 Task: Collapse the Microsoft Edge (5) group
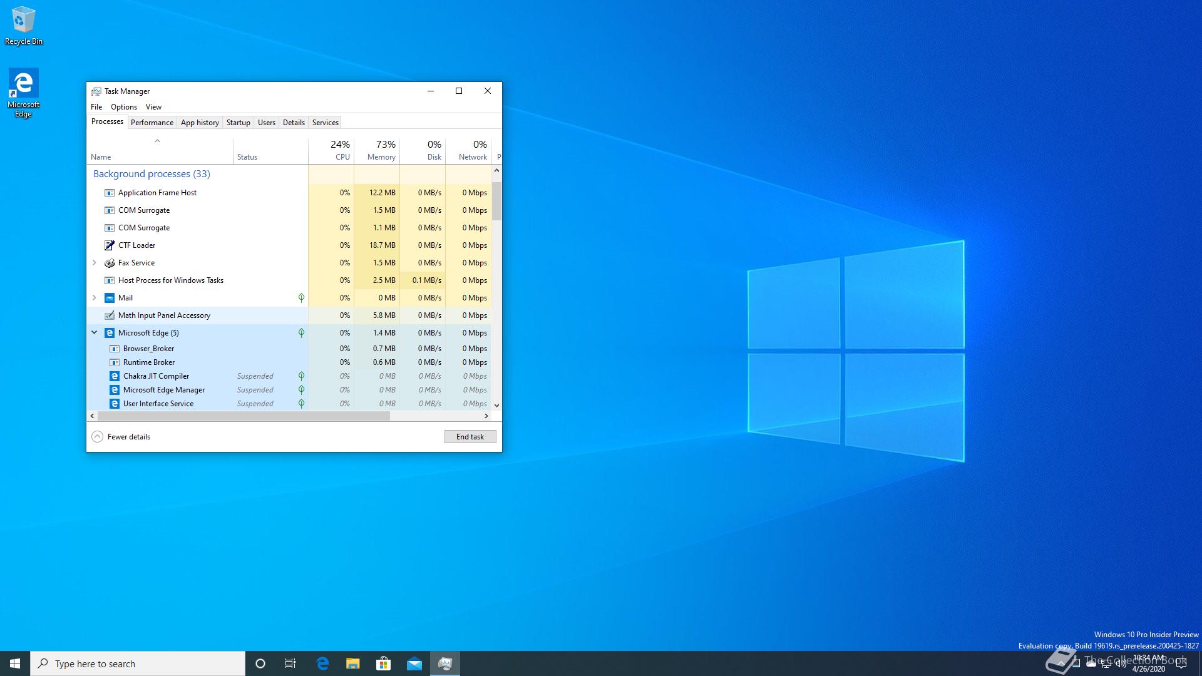point(95,333)
